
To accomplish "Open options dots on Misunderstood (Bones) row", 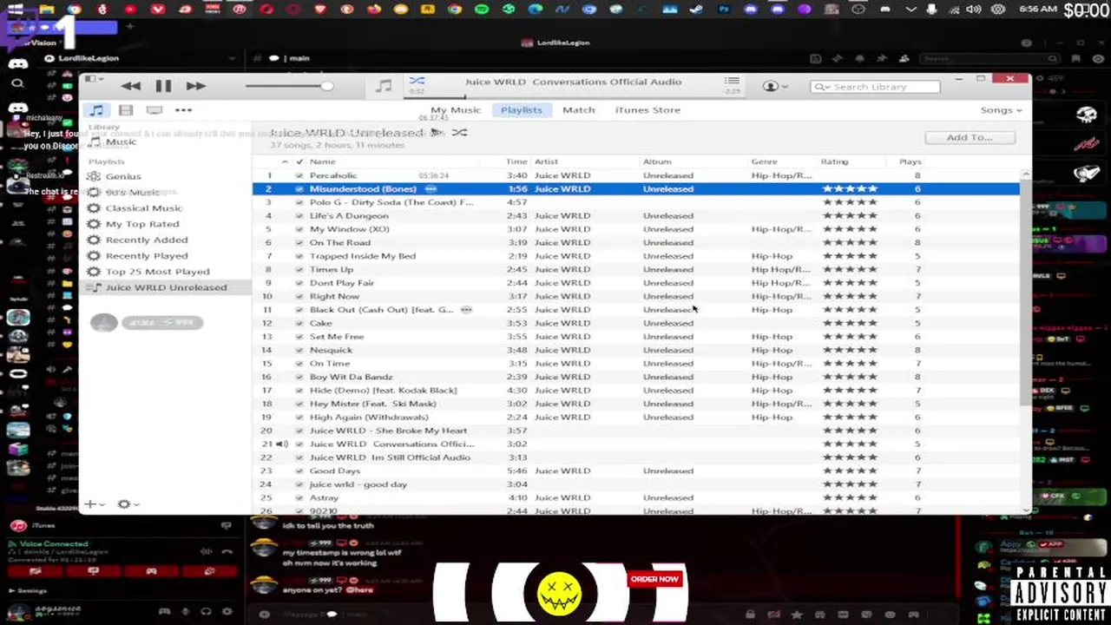I will click(x=430, y=189).
